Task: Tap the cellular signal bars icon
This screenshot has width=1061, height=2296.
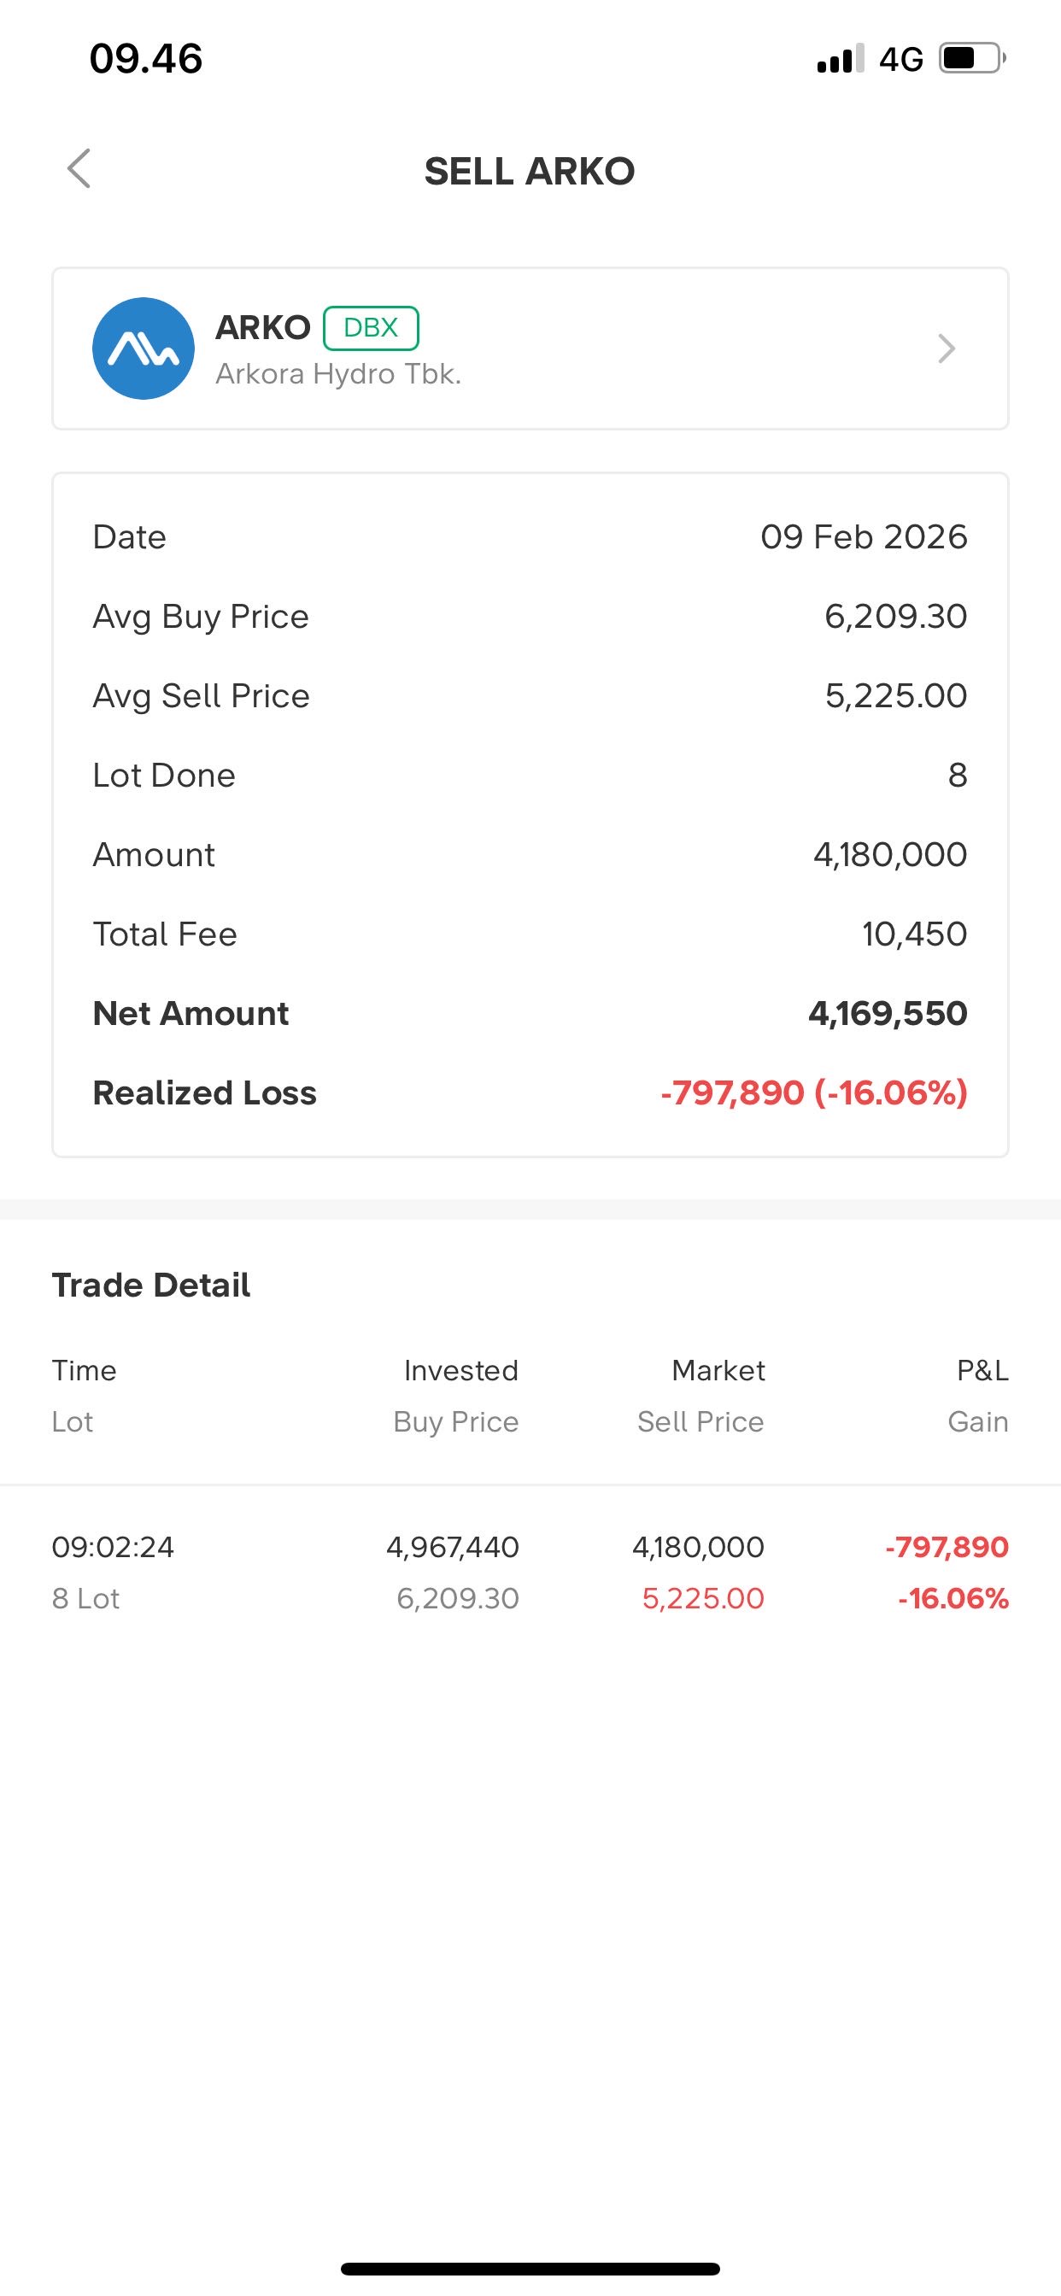Action: tap(840, 59)
